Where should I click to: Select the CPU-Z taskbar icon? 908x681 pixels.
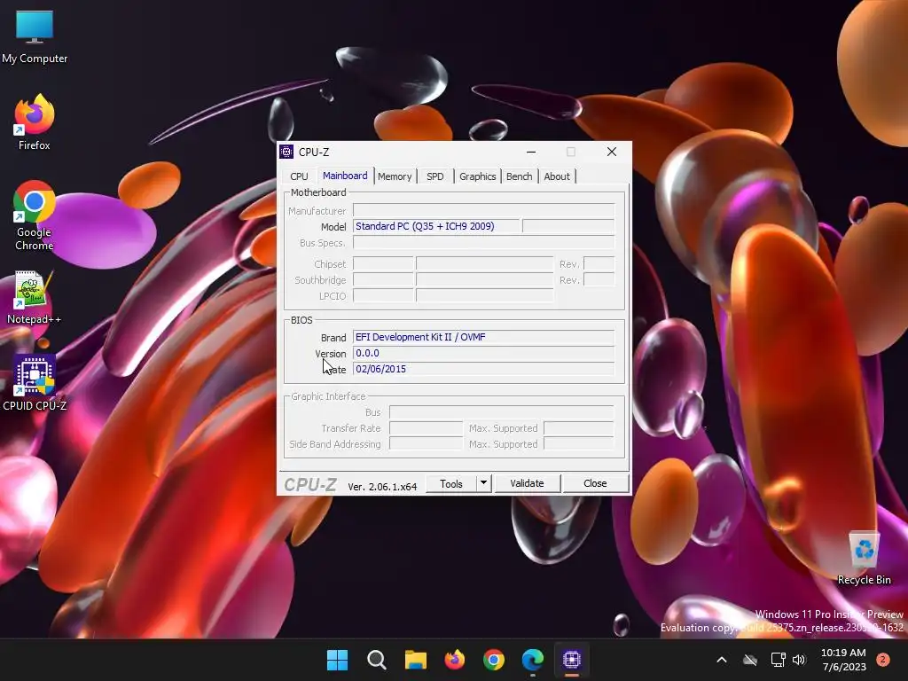(572, 660)
